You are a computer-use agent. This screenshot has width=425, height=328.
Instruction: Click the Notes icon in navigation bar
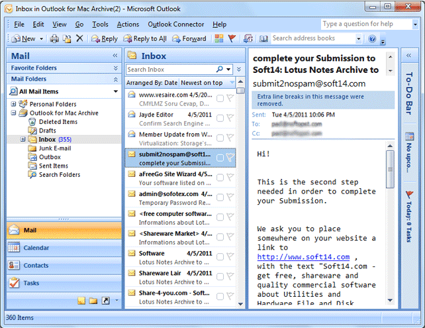[x=81, y=300]
